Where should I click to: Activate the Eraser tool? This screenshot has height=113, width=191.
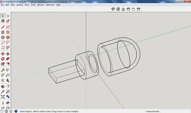[x=8, y=21]
